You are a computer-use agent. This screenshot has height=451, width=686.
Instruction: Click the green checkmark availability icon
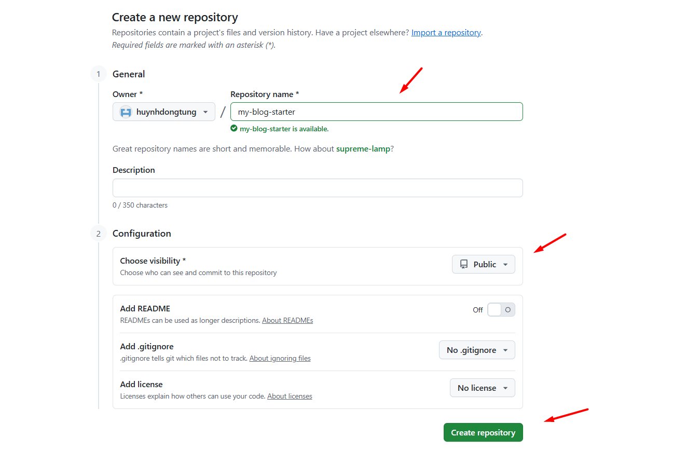click(x=234, y=128)
